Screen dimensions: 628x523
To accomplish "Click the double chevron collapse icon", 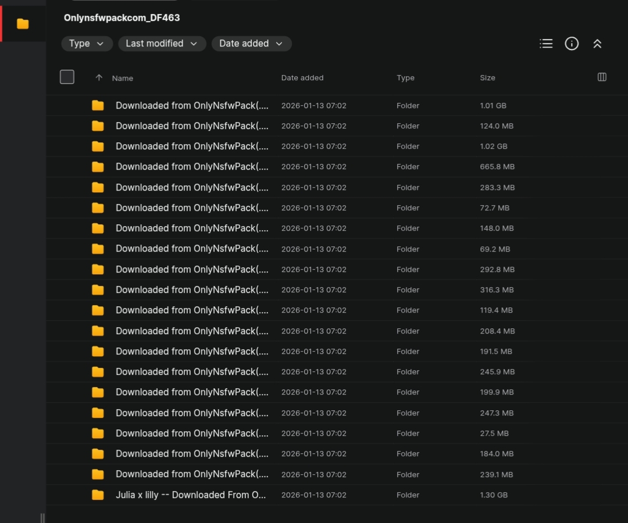I will (597, 44).
